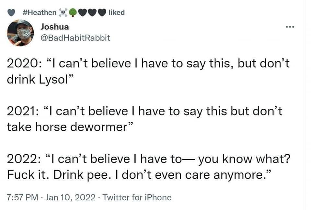This screenshot has width=311, height=210.
Task: Click the green tree emoji
Action: [x=73, y=13]
